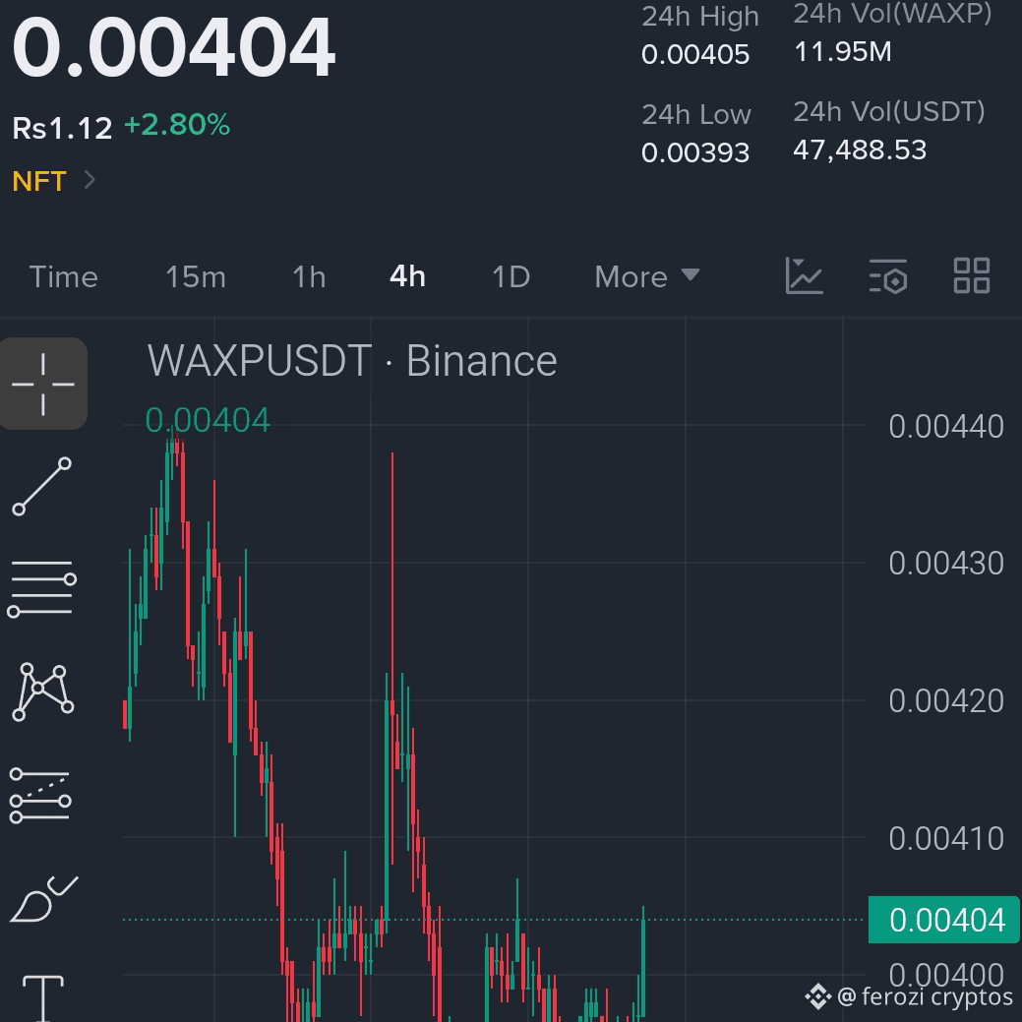Select the crosshair cursor tool

click(43, 384)
